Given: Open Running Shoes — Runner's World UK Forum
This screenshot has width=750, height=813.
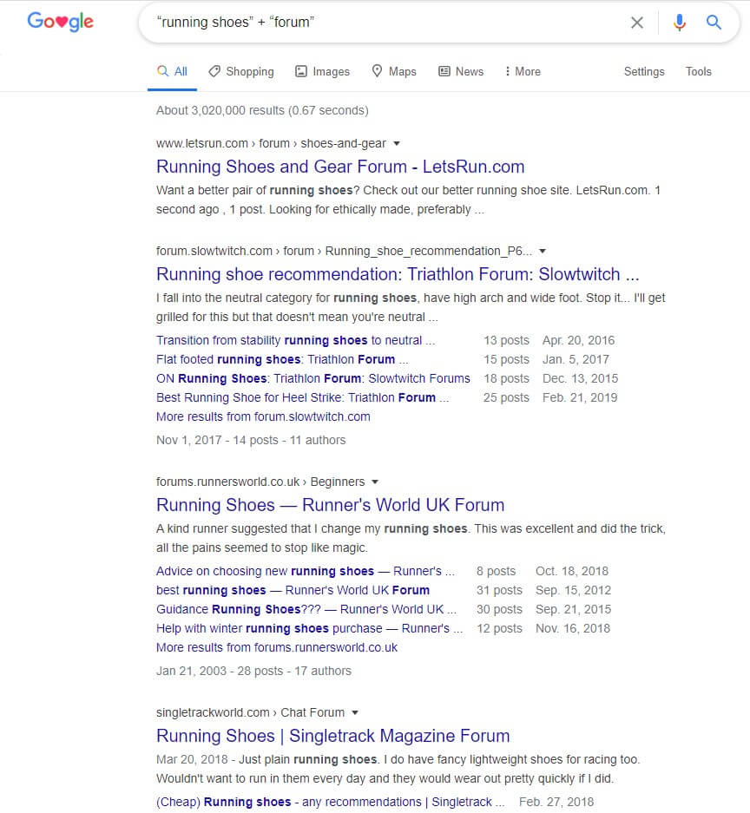Looking at the screenshot, I should coord(331,504).
